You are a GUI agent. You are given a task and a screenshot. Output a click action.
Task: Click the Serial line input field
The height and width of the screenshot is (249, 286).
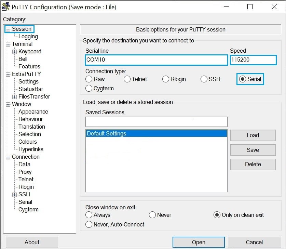(156, 60)
